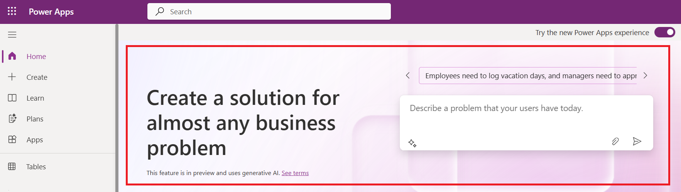This screenshot has height=192, width=681.
Task: Click the Home house icon
Action: [12, 56]
